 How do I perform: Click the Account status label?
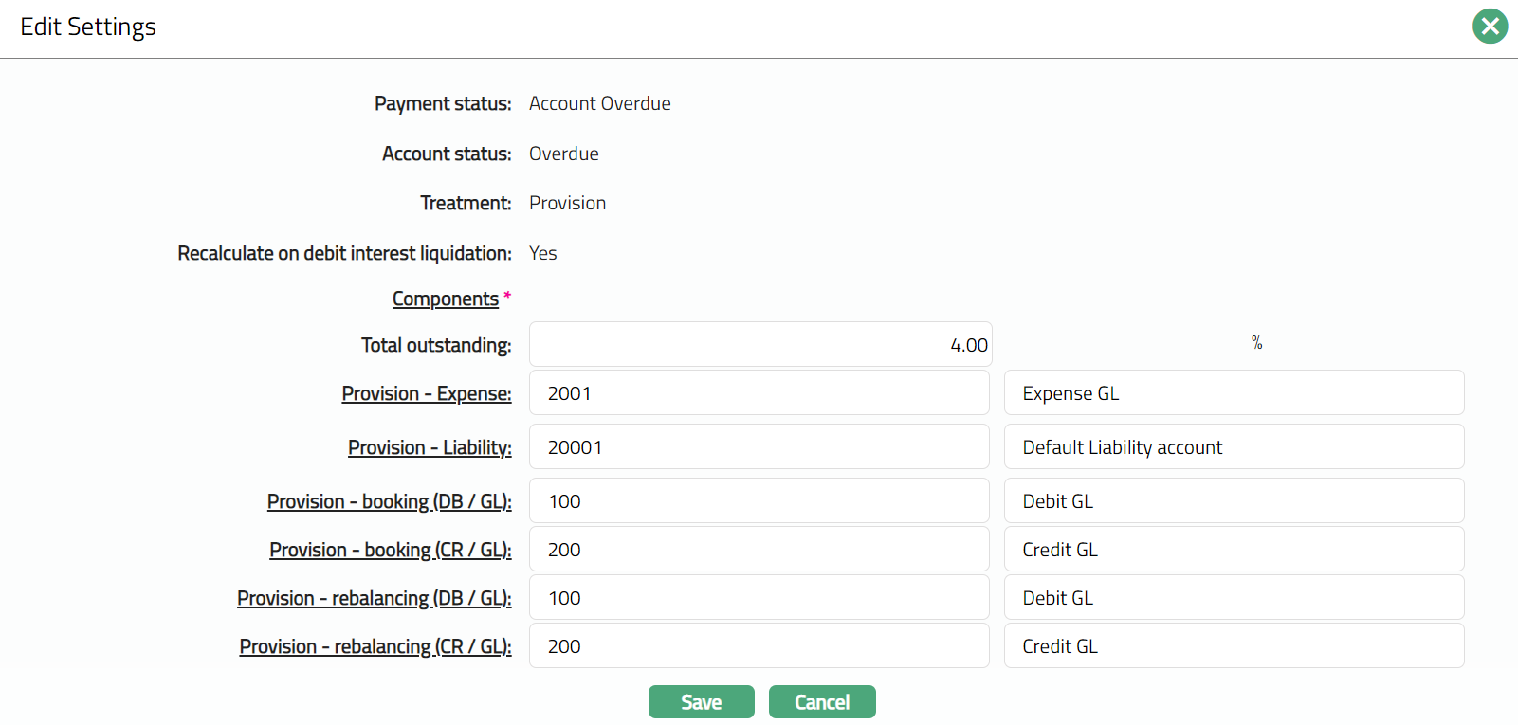[447, 154]
